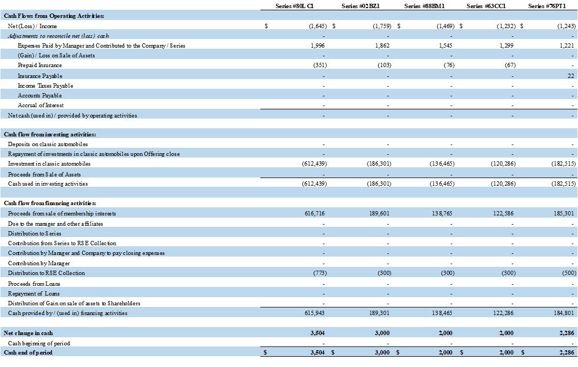
Task: Select the 1,996 expenses paid by Manager value
Action: pos(318,46)
